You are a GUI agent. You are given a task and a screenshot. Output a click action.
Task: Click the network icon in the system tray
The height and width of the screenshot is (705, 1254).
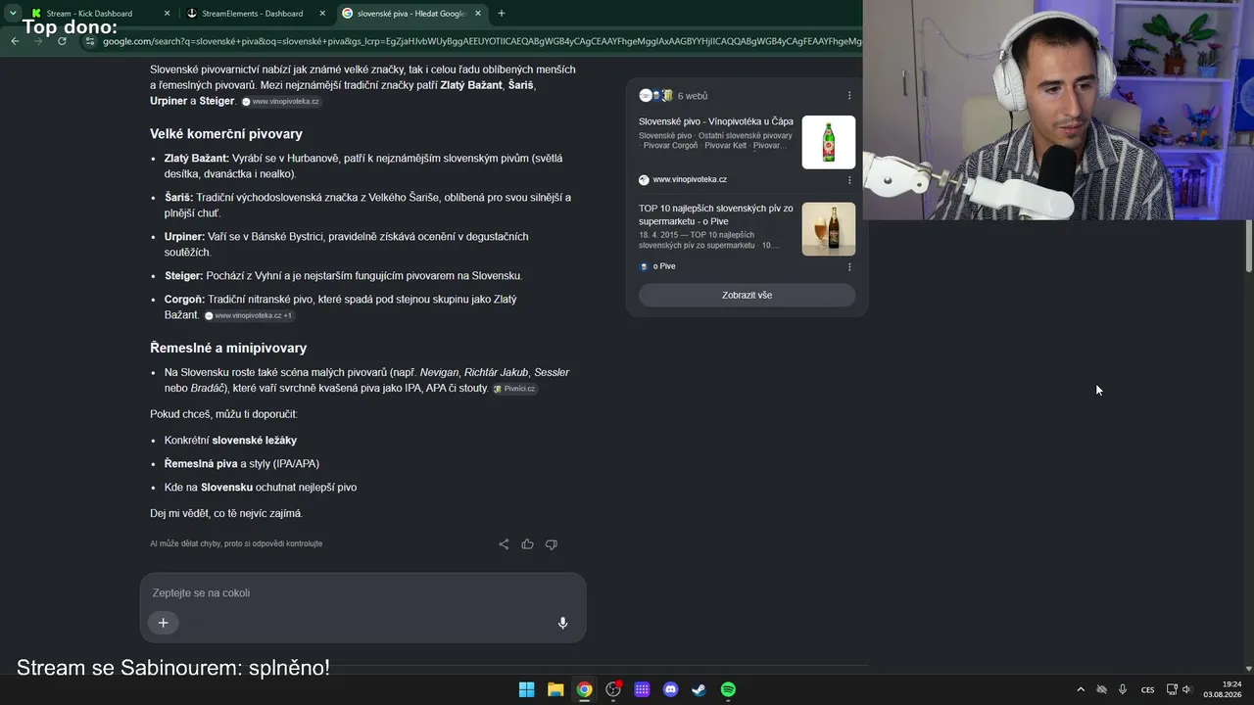tap(1172, 689)
